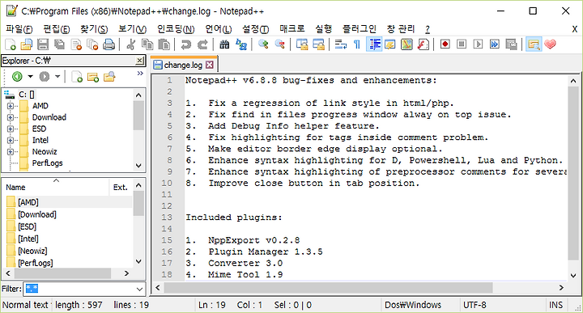Screen dimensions: 583x313
Task: Zoom in with the magnifier plus icon
Action: click(263, 44)
